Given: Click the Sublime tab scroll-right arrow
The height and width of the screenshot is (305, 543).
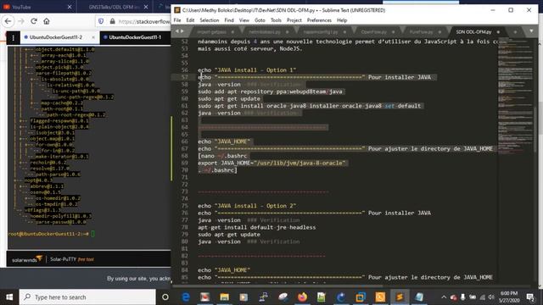Looking at the screenshot, I should [x=182, y=31].
